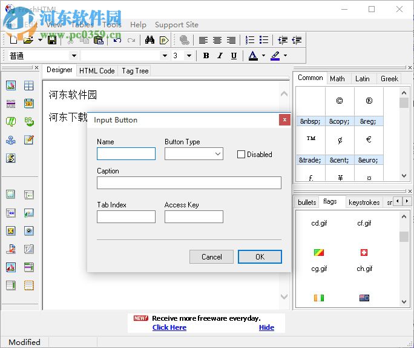Select the Greek symbols tab
This screenshot has height=348, width=414.
389,79
